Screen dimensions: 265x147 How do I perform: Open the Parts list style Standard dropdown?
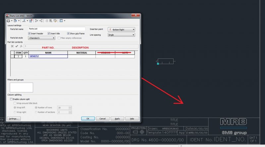(42, 38)
